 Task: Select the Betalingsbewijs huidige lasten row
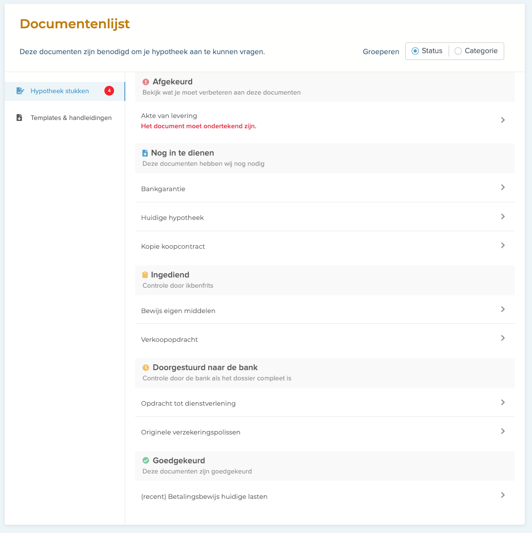[204, 496]
